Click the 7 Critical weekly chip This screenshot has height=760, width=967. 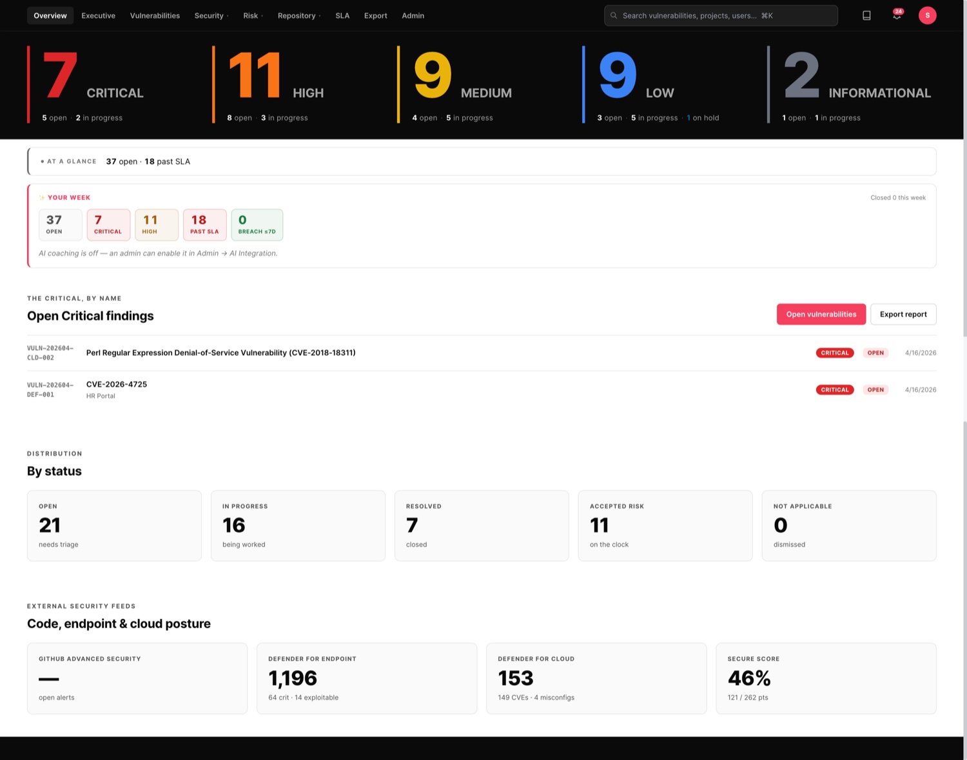click(108, 225)
